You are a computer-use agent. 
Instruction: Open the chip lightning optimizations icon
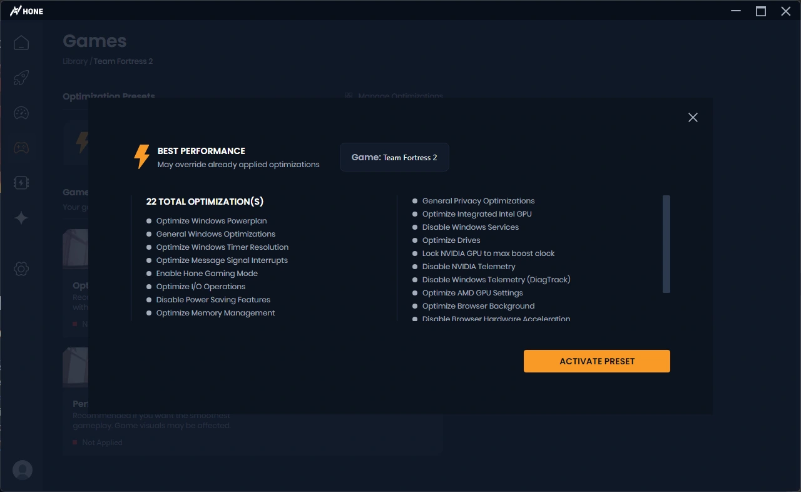(x=21, y=183)
